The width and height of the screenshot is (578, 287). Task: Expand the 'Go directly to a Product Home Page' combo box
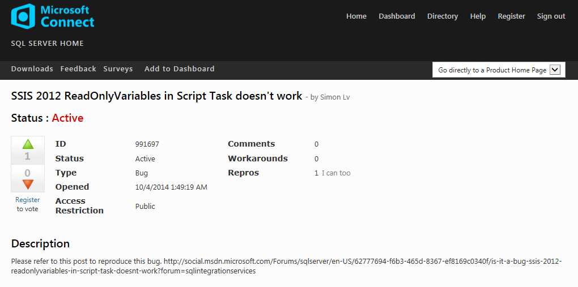[492, 70]
